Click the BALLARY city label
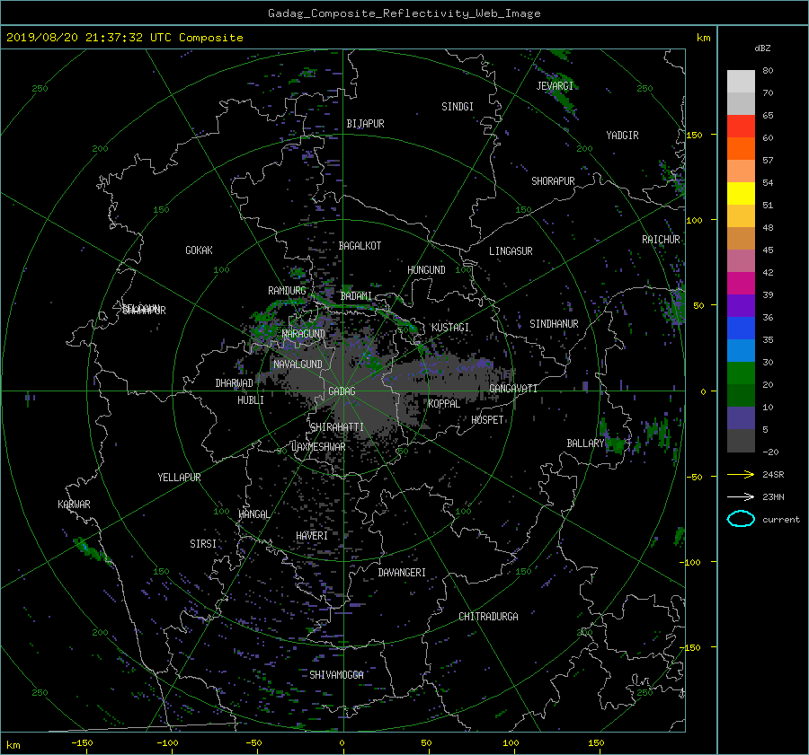This screenshot has height=755, width=809. click(x=585, y=443)
